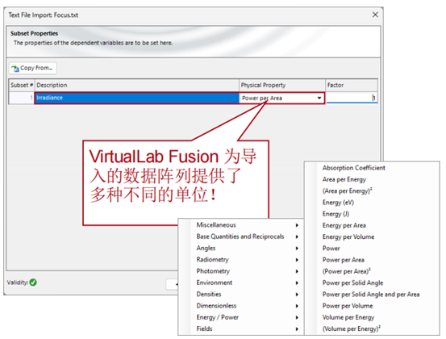Select the Densities menu entry
The image size is (446, 339).
click(209, 295)
